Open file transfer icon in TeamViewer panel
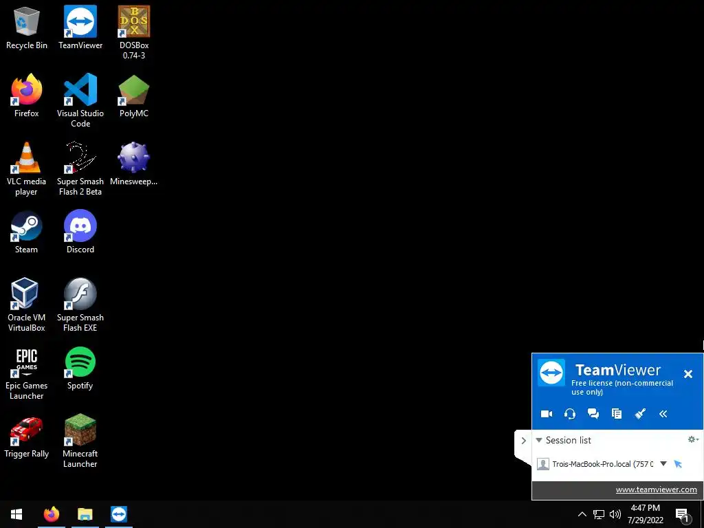 click(x=617, y=414)
